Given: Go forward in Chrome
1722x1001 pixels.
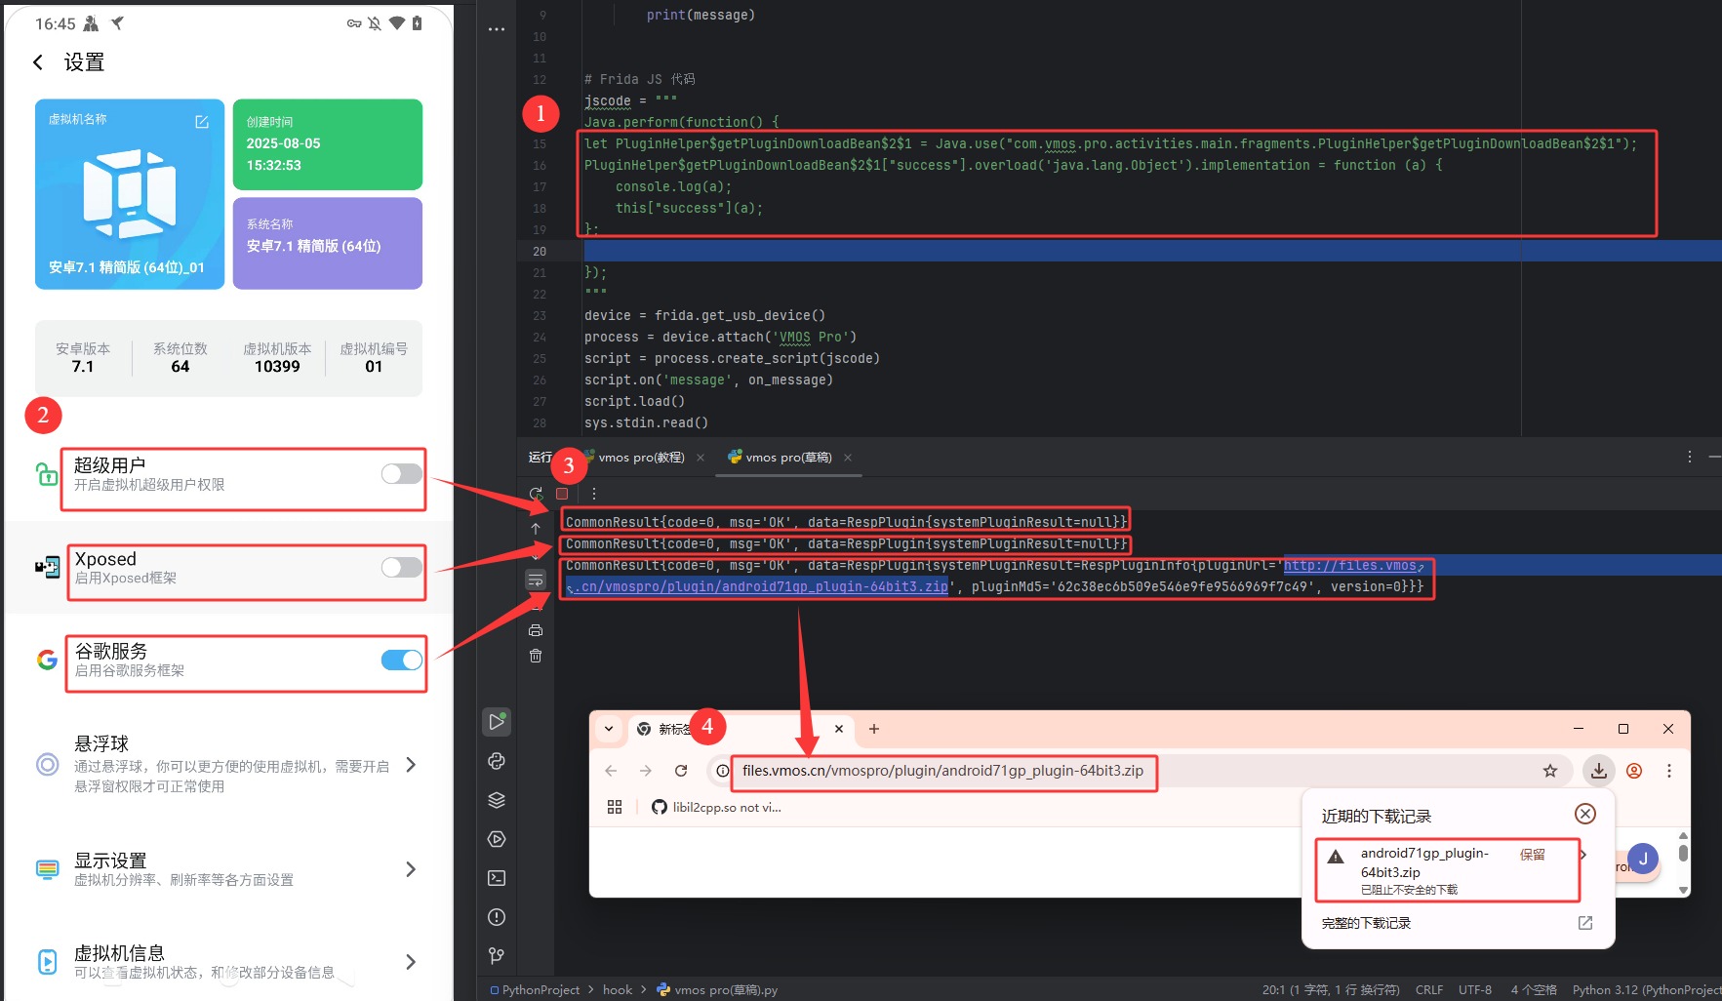Looking at the screenshot, I should tap(646, 771).
